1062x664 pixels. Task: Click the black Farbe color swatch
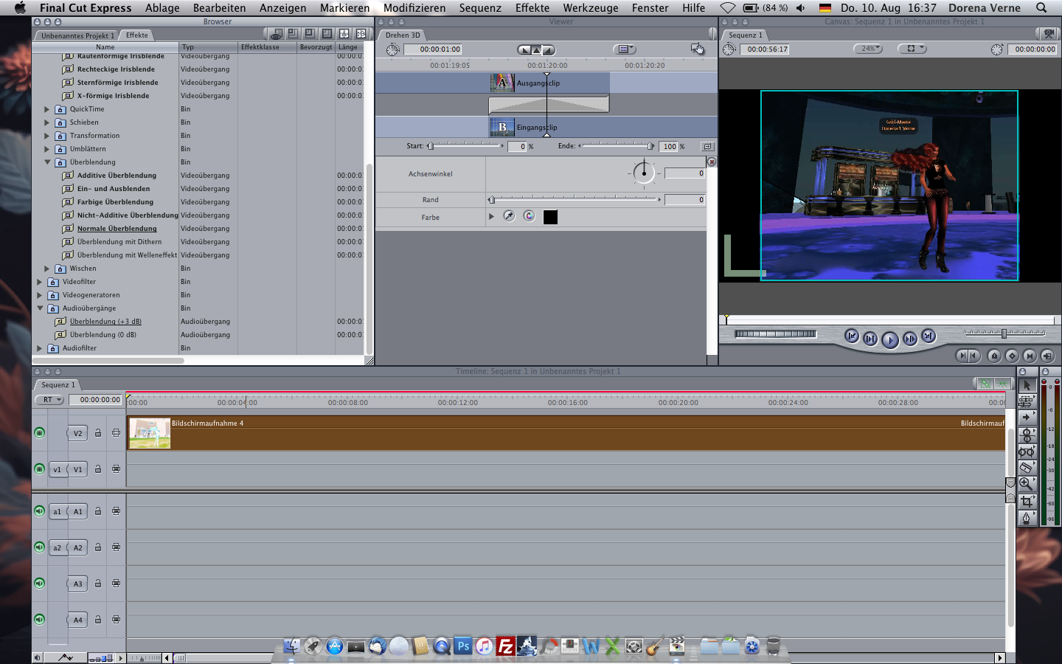click(550, 217)
